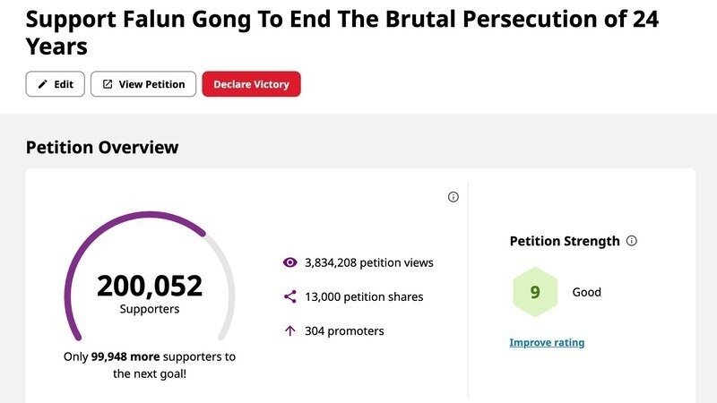Screen dimensions: 717x403
Task: Click the Good rating label
Action: [x=587, y=292]
